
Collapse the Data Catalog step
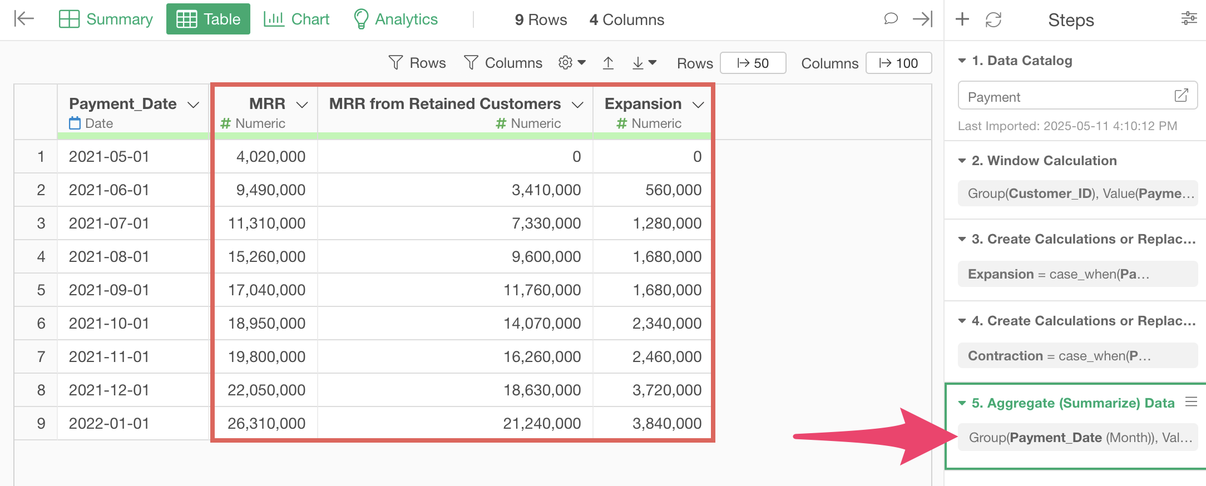coord(962,61)
